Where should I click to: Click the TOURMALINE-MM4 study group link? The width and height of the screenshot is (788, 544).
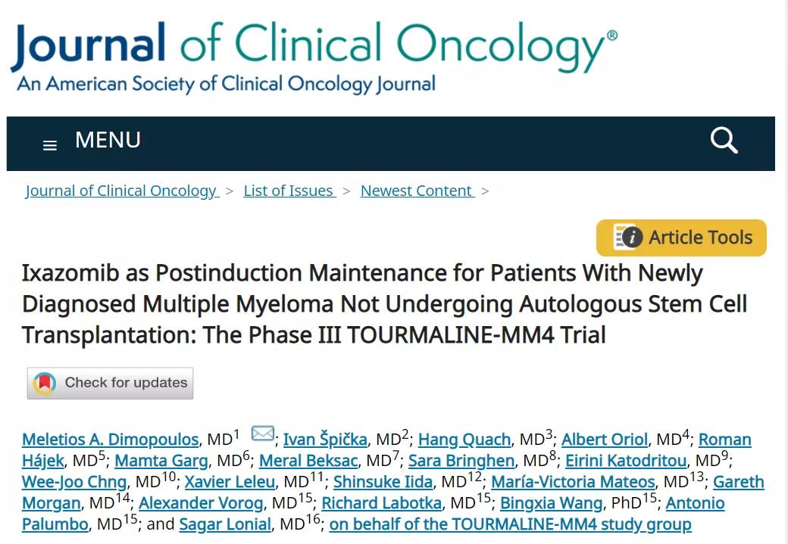click(510, 524)
